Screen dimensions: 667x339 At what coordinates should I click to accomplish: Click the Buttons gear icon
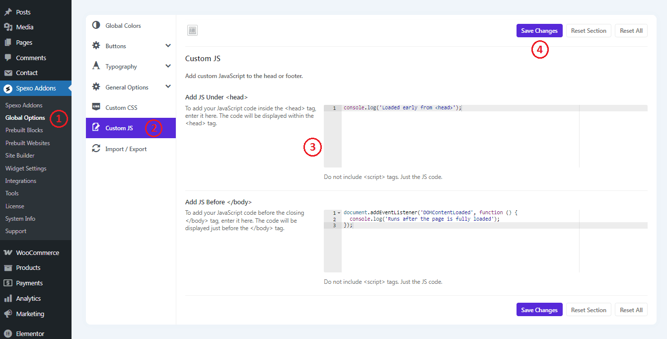pos(96,45)
